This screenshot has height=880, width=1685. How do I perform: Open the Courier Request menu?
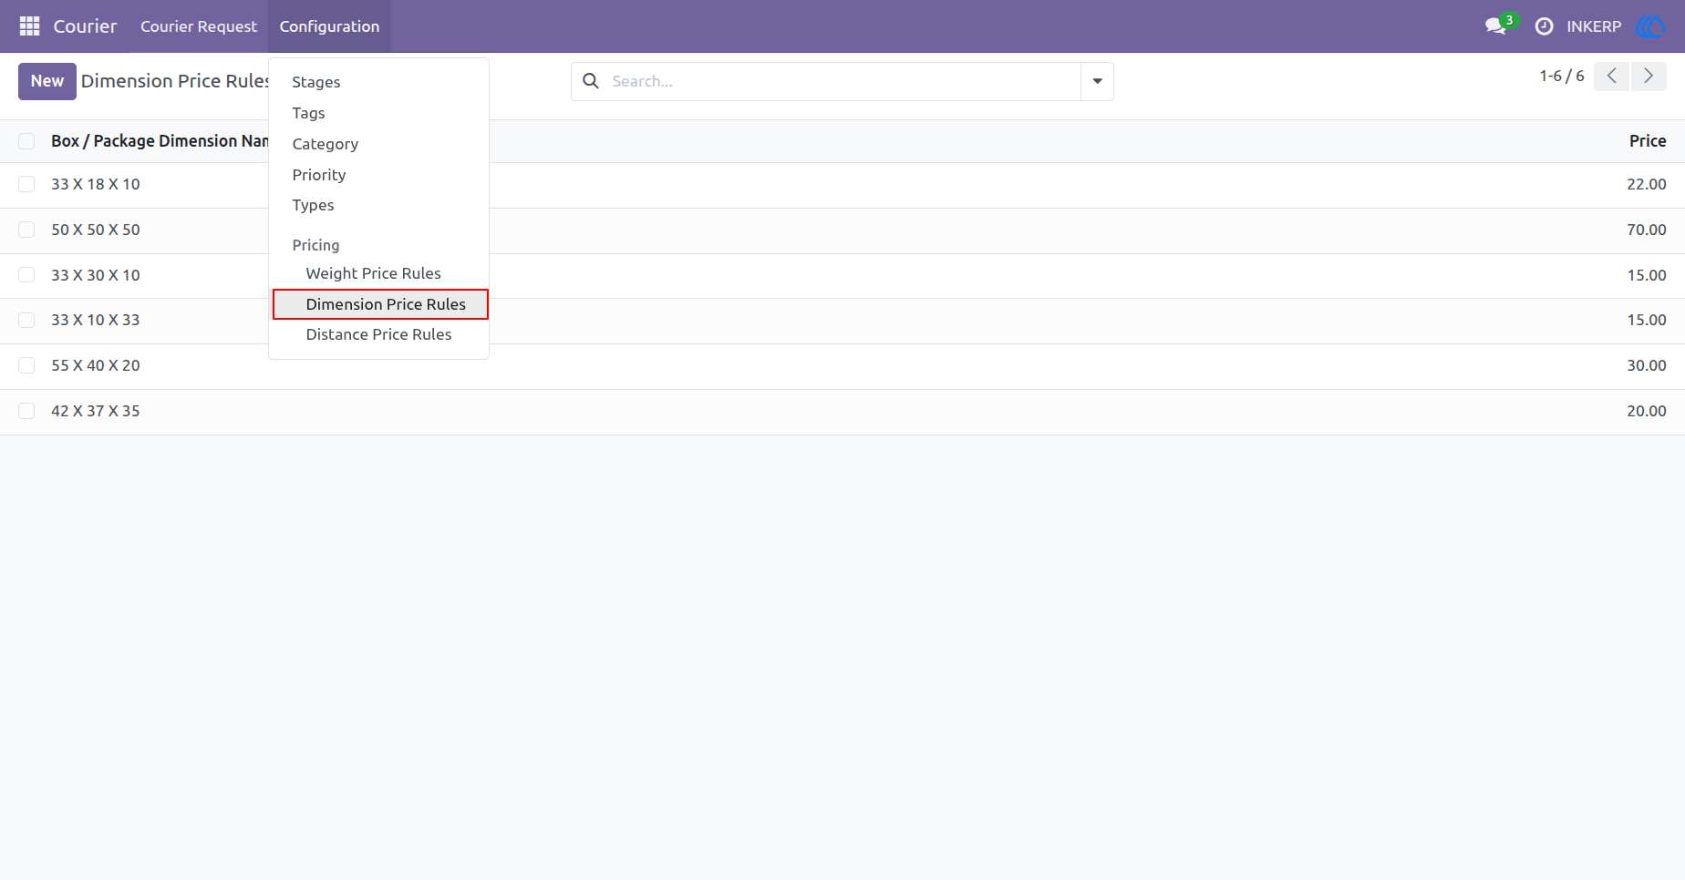pyautogui.click(x=199, y=26)
